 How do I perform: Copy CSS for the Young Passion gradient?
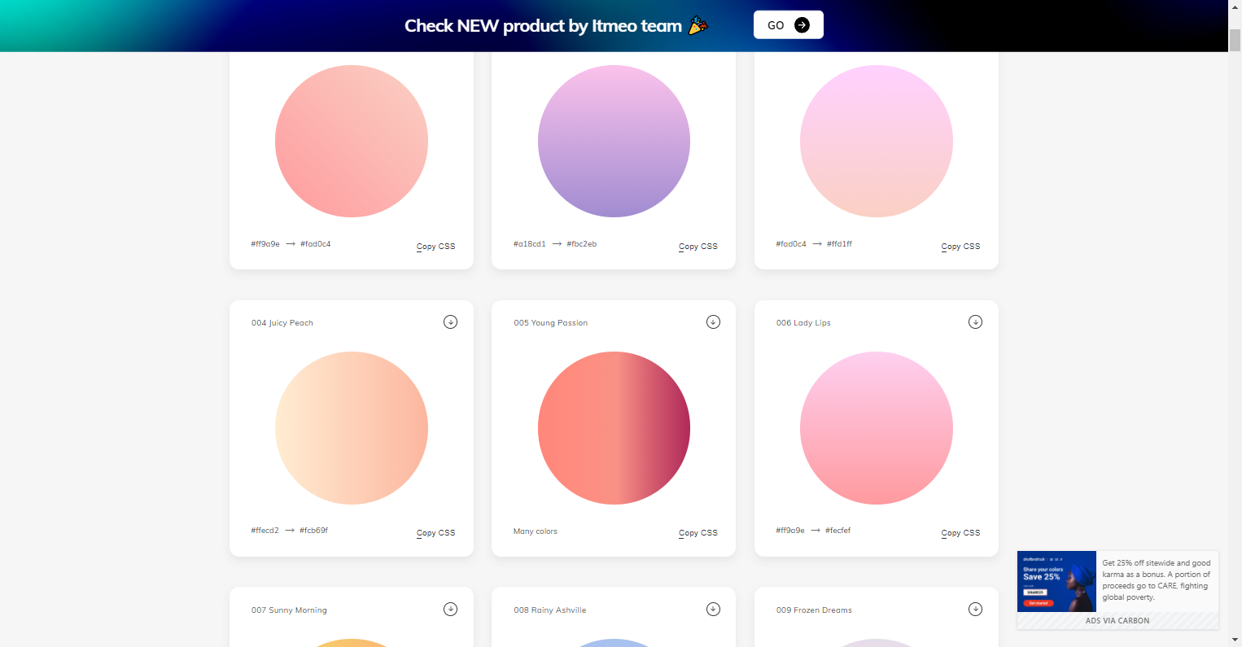698,533
